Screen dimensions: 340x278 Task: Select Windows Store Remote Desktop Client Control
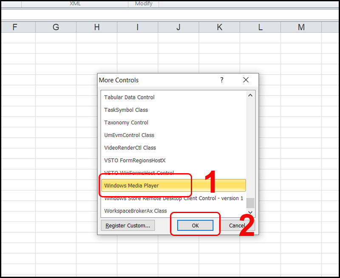pos(173,198)
